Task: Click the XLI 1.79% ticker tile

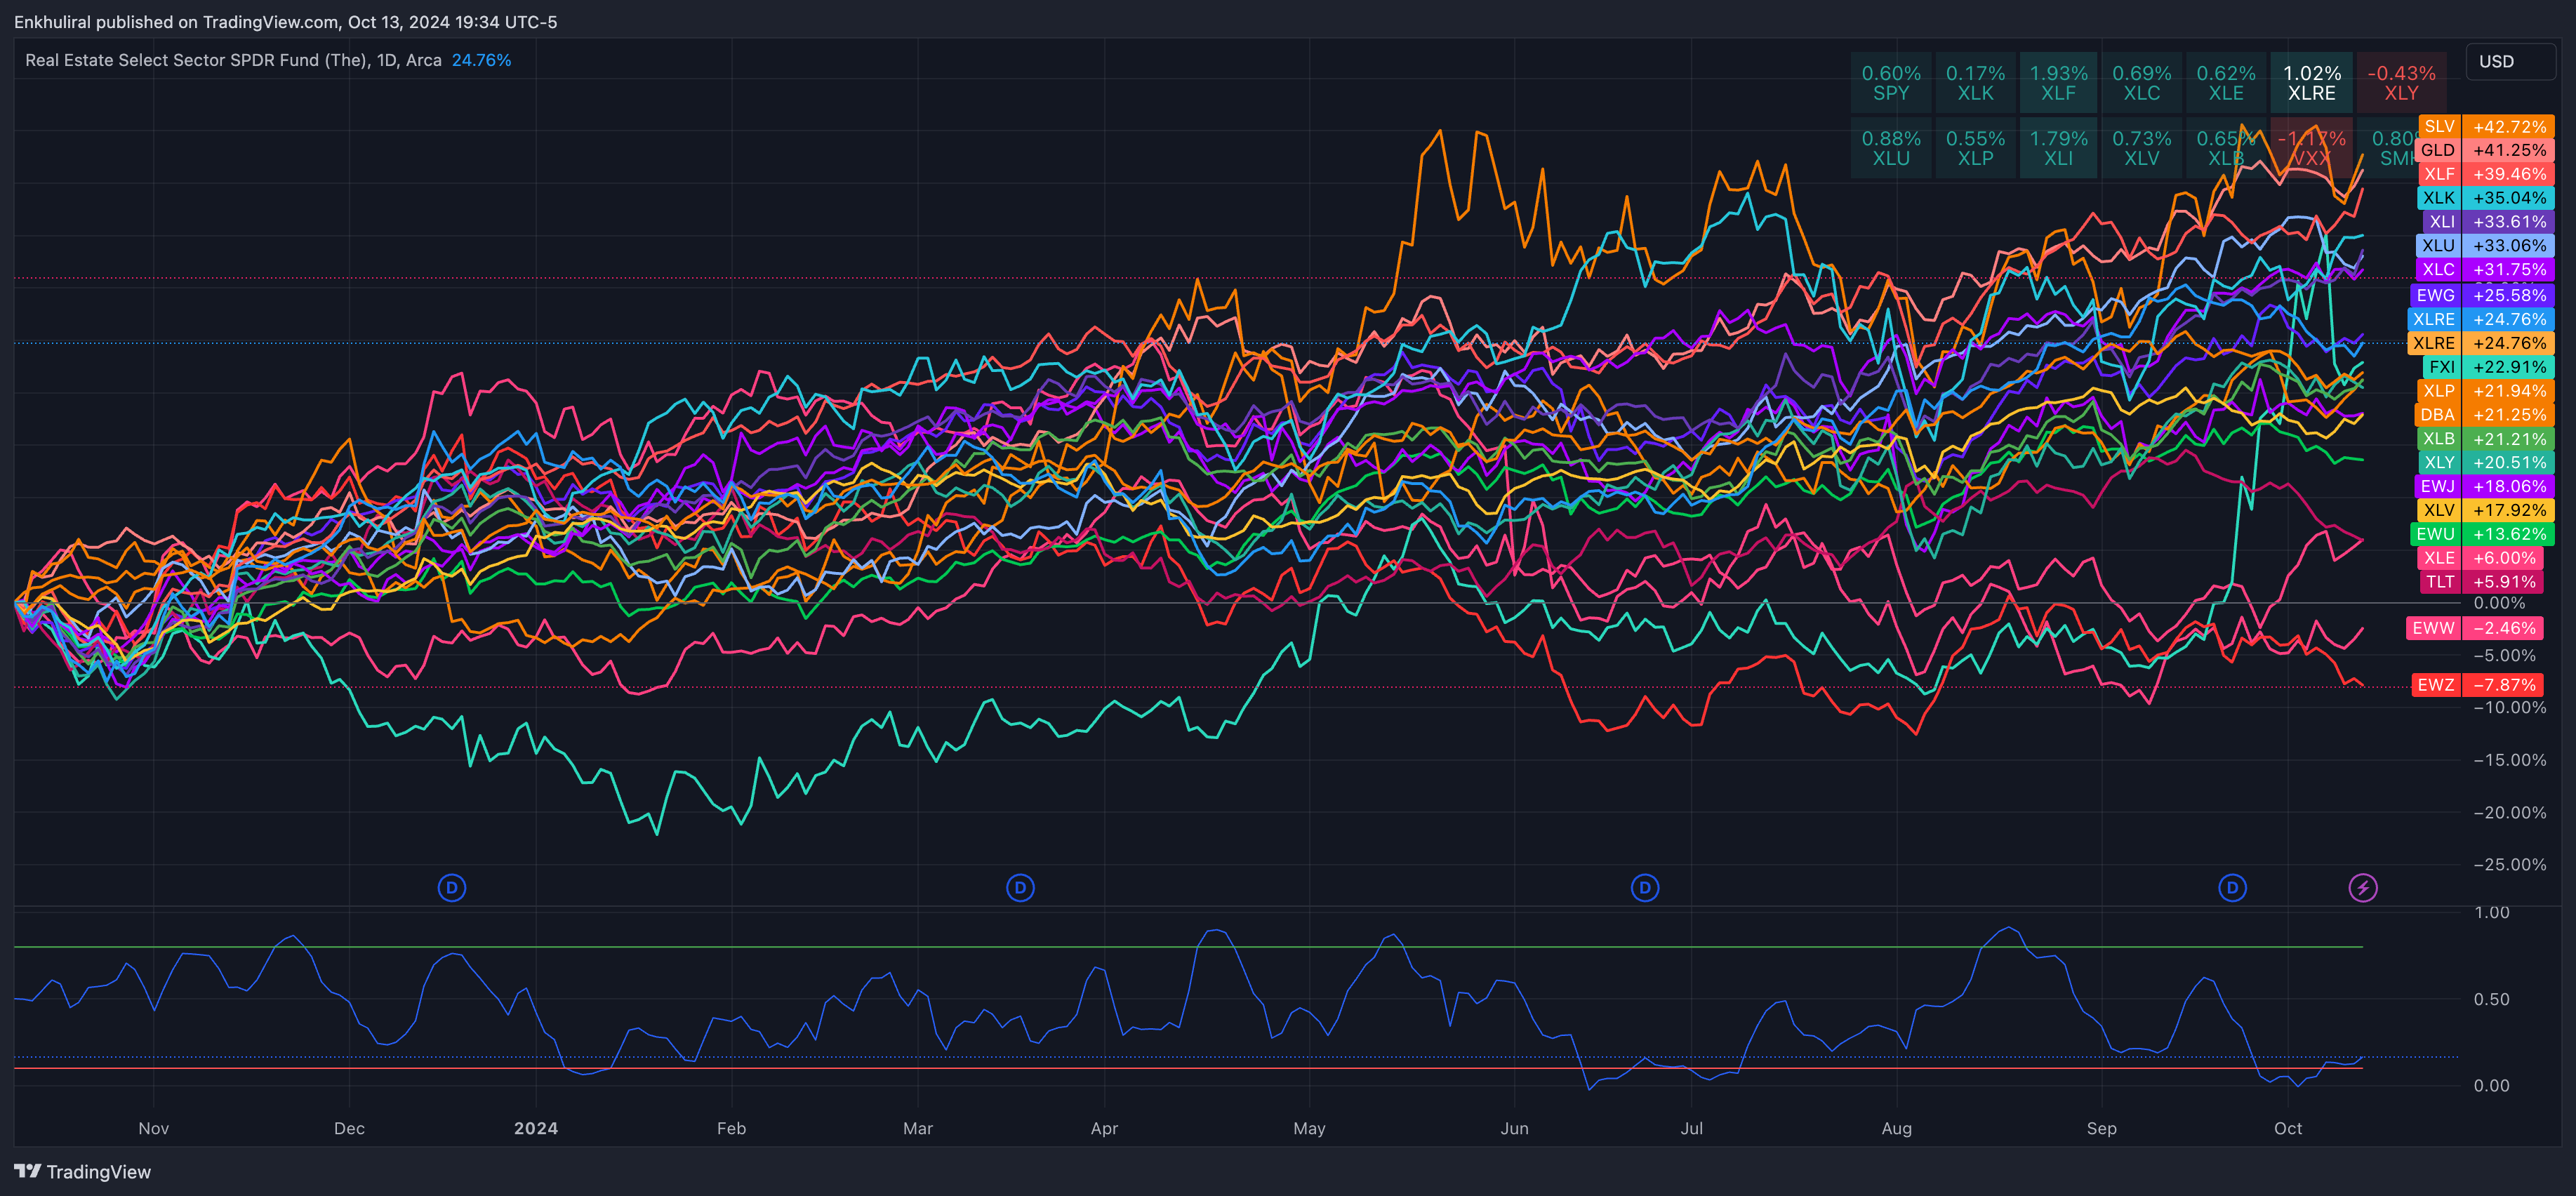Action: pos(2058,148)
